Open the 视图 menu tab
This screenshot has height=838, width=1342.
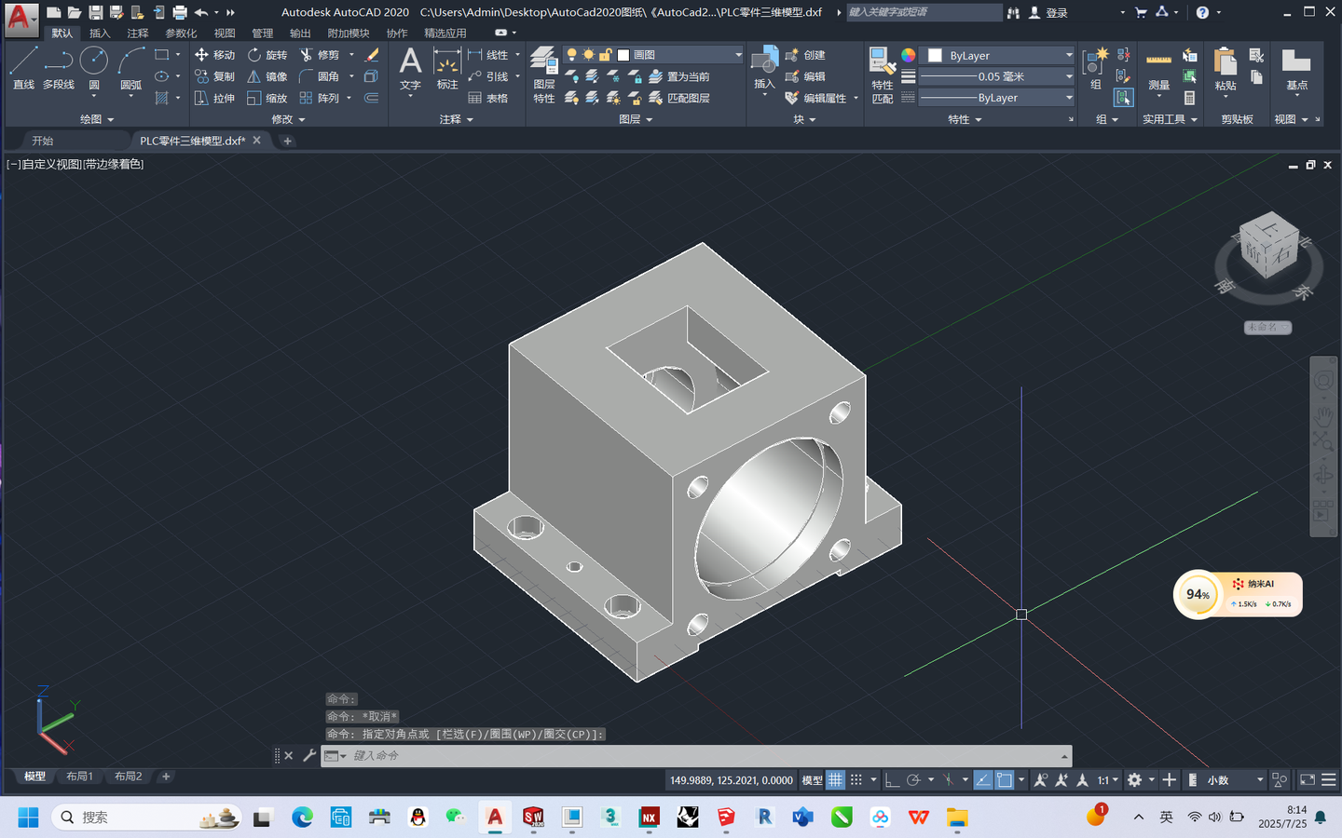click(225, 33)
